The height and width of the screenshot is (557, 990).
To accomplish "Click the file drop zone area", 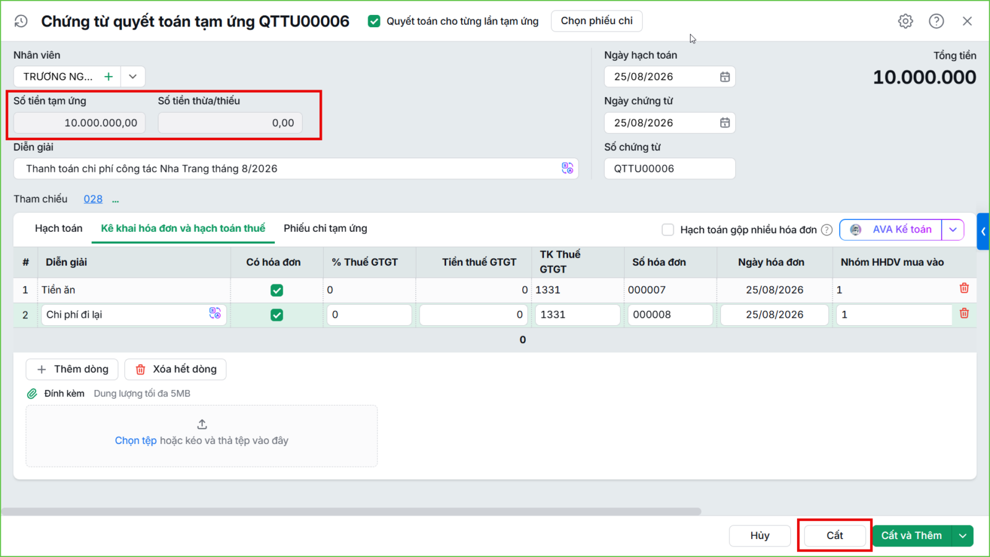I will (202, 436).
